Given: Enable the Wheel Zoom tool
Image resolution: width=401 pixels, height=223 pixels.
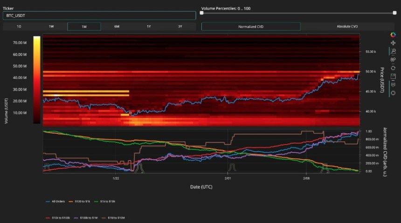Looking at the screenshot, I should pos(393,60).
